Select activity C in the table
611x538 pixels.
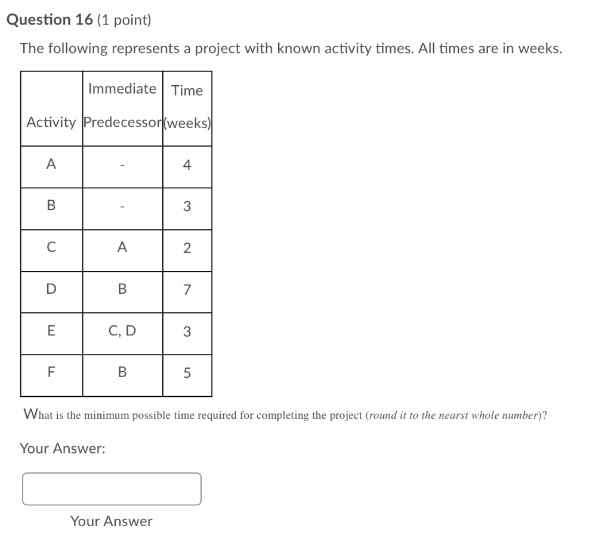(51, 248)
